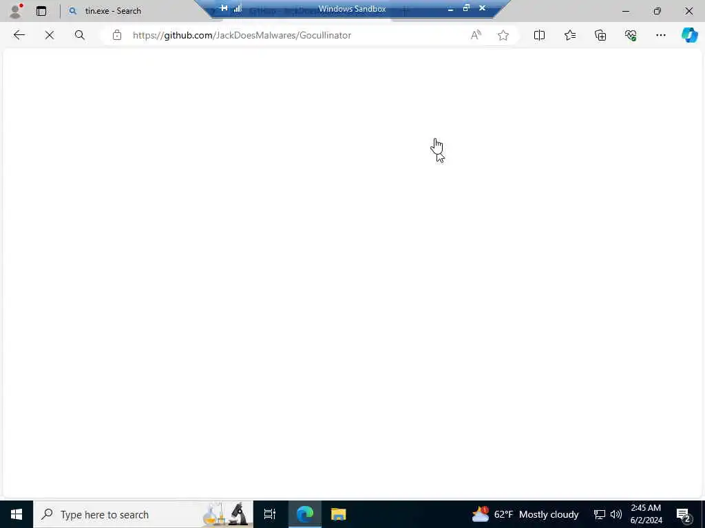The width and height of the screenshot is (705, 528).
Task: Open the tab actions menu icon
Action: 41,11
